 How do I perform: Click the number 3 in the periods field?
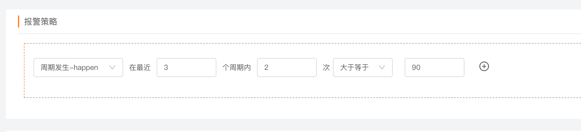166,67
